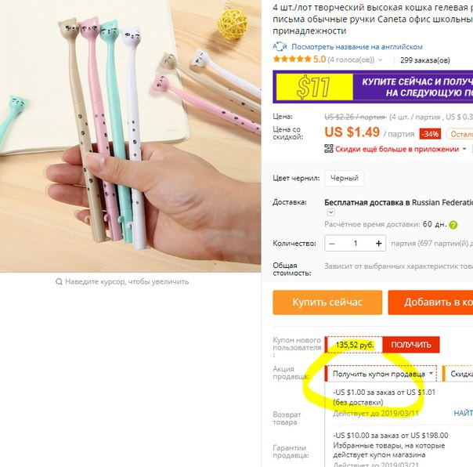Click the translate icon beside English title link

280,46
